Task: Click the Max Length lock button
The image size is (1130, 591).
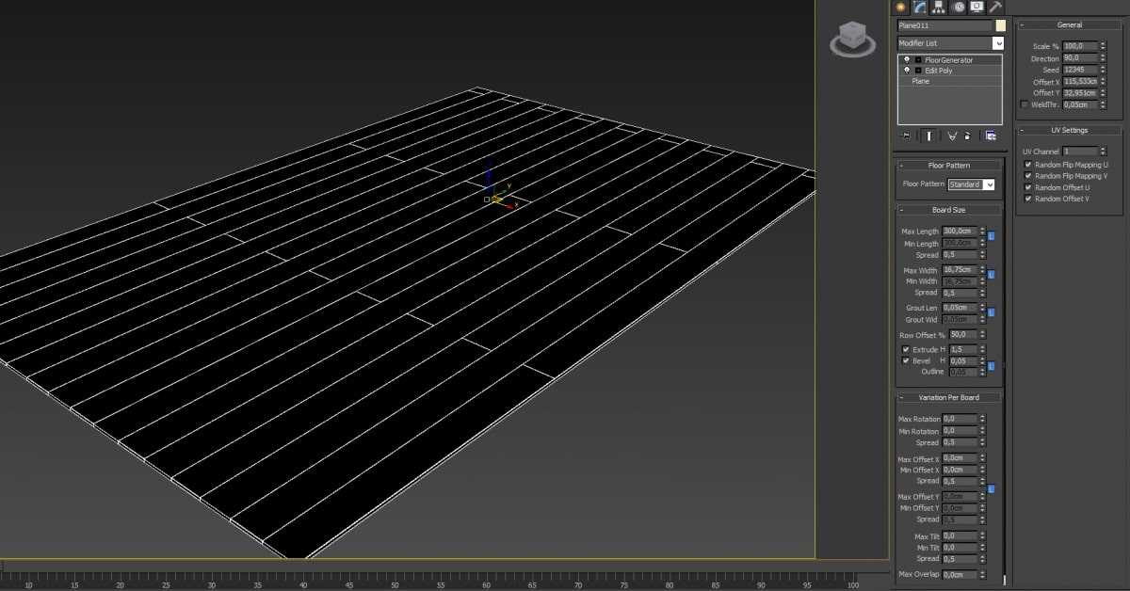Action: (991, 236)
